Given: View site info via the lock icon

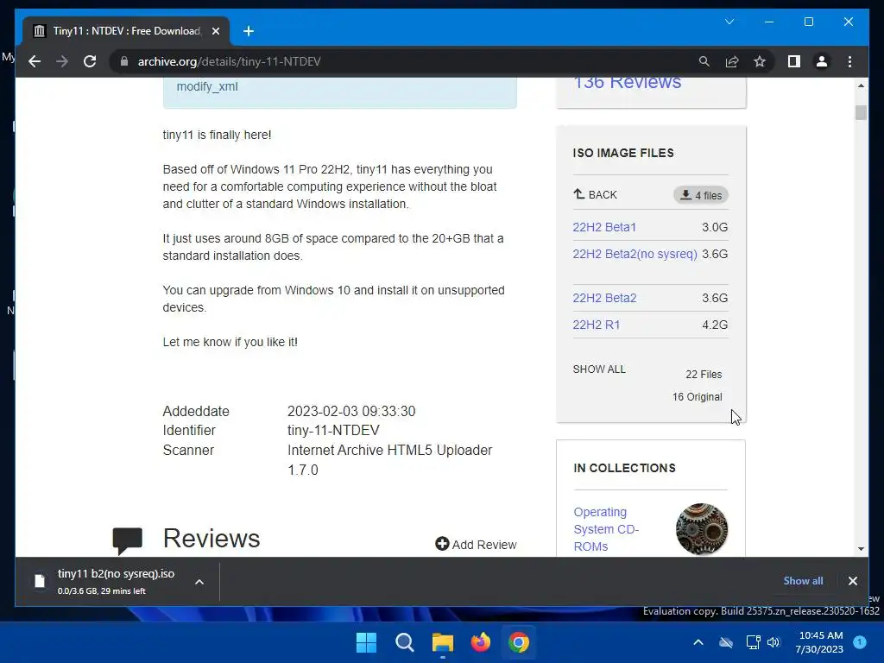Looking at the screenshot, I should (124, 61).
